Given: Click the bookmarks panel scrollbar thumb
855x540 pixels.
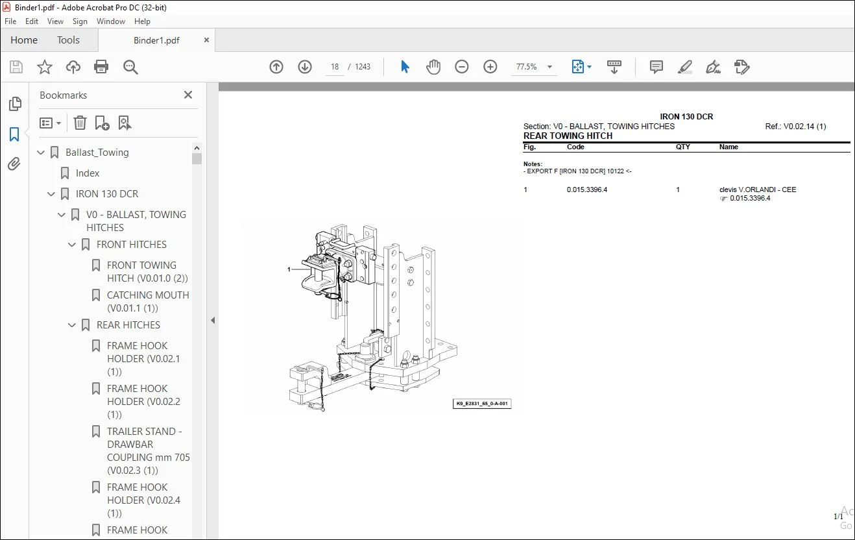Looking at the screenshot, I should (x=197, y=158).
